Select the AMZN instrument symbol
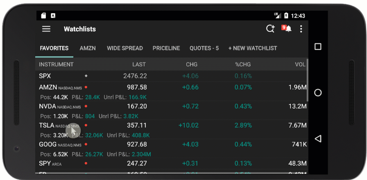 [x=48, y=88]
